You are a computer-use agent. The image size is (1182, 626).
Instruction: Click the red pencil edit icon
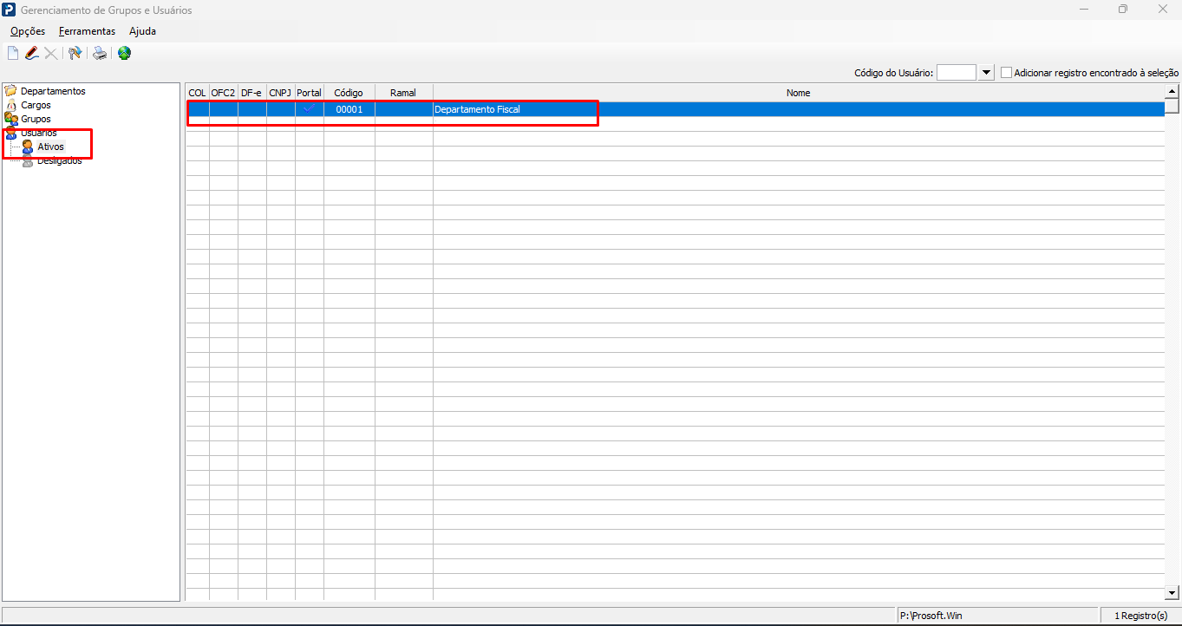[x=32, y=54]
